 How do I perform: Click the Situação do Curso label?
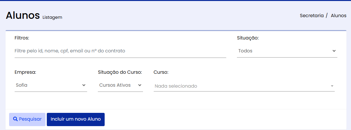click(x=120, y=72)
